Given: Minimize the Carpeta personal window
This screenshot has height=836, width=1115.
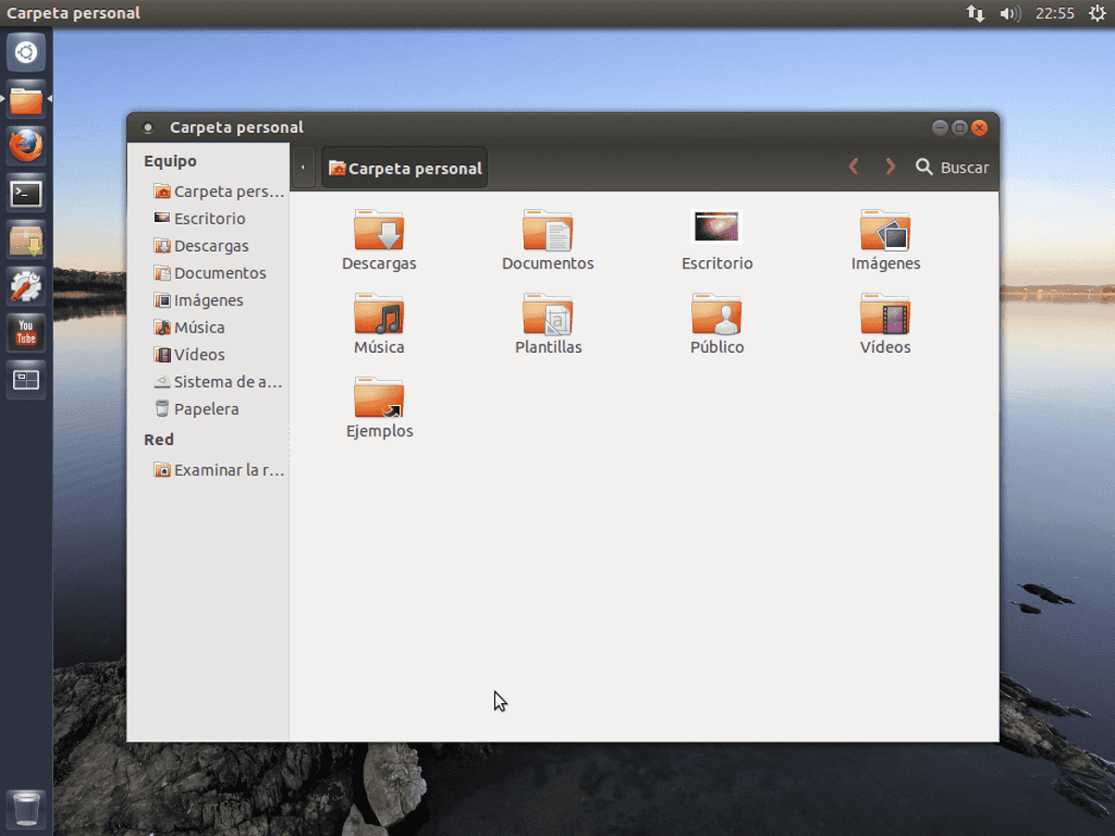Looking at the screenshot, I should click(940, 127).
